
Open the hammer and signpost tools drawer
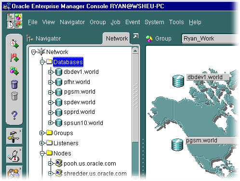[14, 137]
